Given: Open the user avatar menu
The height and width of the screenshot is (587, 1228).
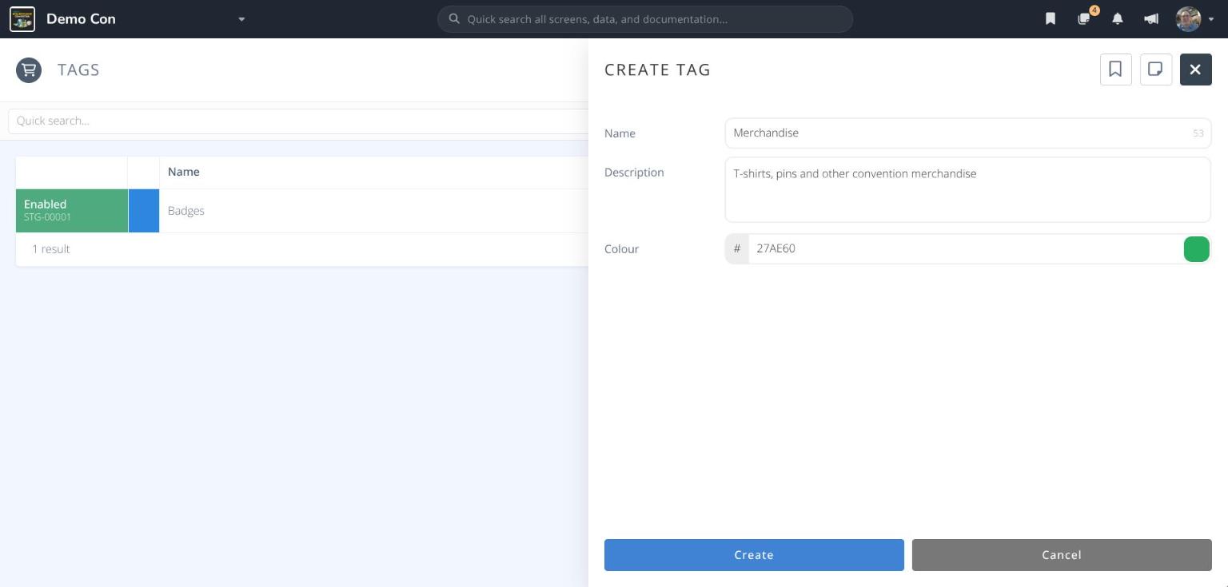Looking at the screenshot, I should (x=1194, y=19).
